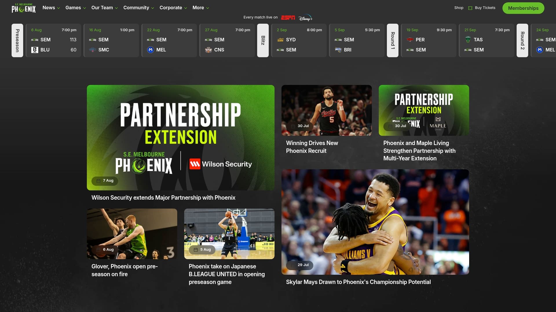Click the Maple Living Partnership Extension thumbnail
This screenshot has height=312, width=556.
tap(424, 110)
